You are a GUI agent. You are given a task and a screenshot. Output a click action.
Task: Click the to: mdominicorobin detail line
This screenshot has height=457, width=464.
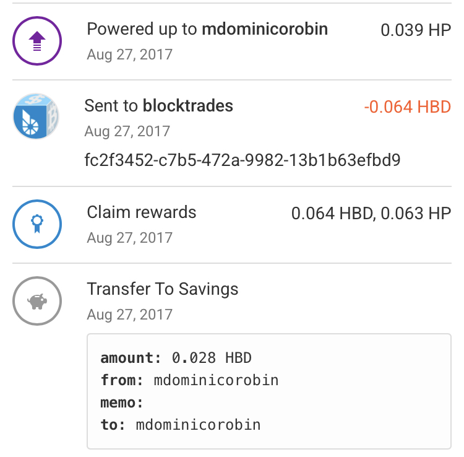(181, 425)
